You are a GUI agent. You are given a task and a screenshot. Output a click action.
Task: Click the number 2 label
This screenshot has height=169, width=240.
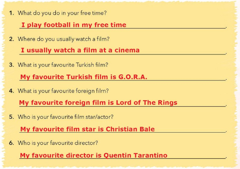12,39
